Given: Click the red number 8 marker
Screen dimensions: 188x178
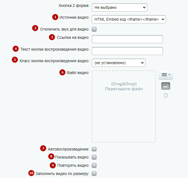Looking at the screenshot, I should click(x=51, y=156).
